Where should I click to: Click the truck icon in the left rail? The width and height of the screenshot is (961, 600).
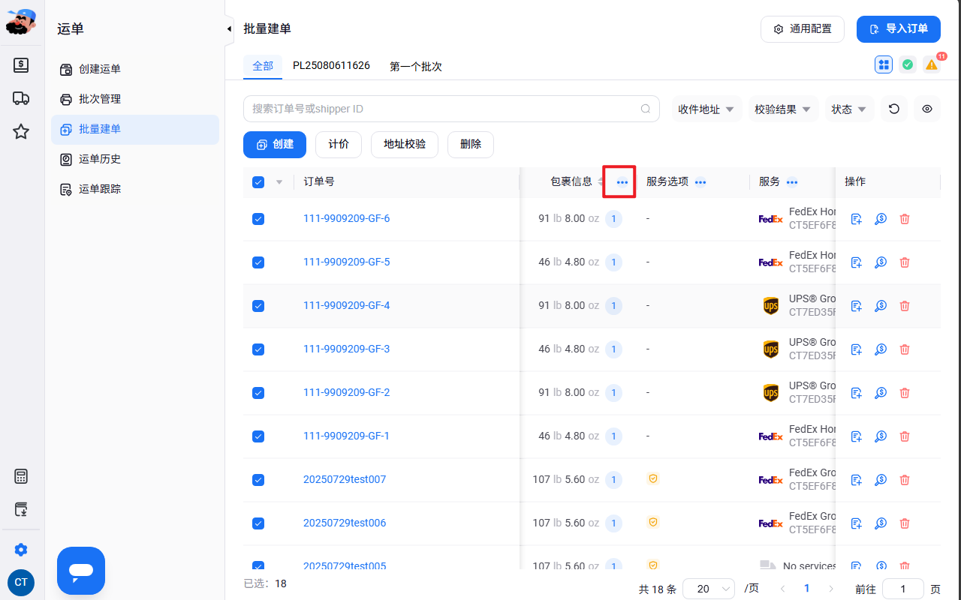point(21,98)
